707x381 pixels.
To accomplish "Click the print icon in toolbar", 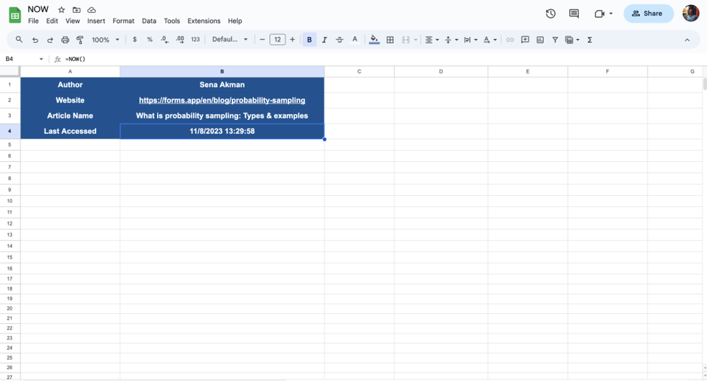I will pos(65,40).
